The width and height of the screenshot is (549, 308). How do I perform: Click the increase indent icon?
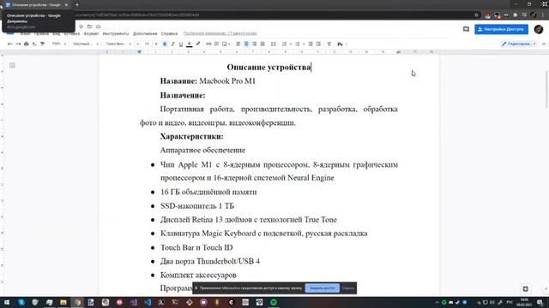click(x=318, y=44)
